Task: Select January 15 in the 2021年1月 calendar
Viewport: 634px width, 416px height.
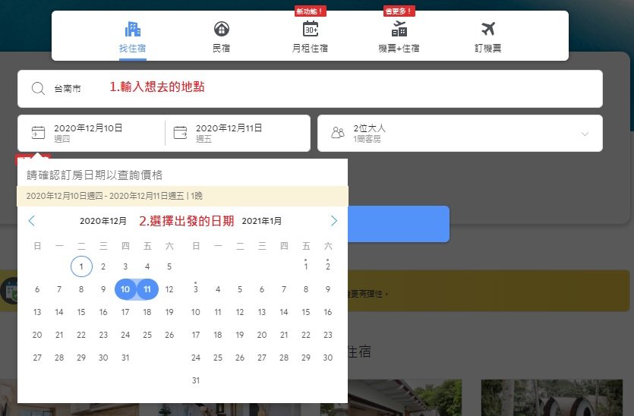Action: point(306,312)
